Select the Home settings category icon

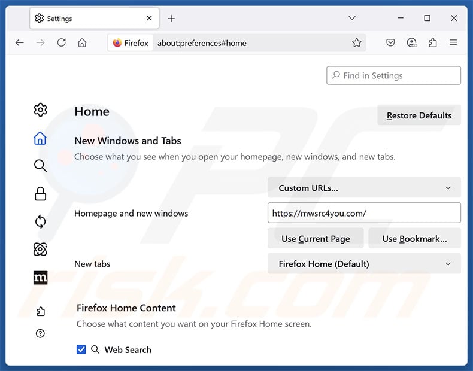[x=40, y=138]
